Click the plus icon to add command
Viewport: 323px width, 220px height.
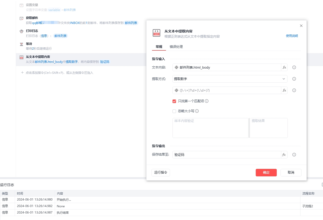(22, 73)
